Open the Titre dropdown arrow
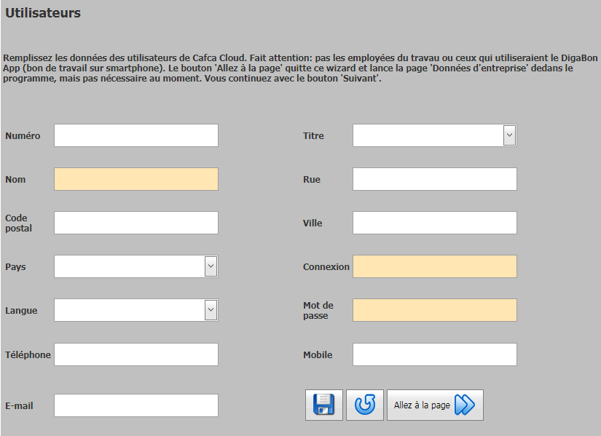Image resolution: width=601 pixels, height=436 pixels. [x=509, y=135]
